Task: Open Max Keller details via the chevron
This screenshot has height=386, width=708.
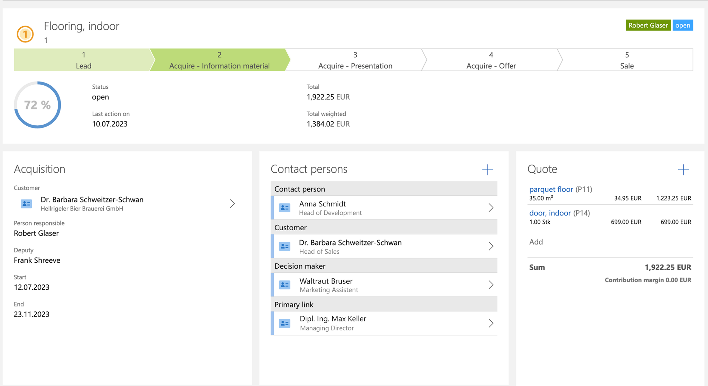Action: pyautogui.click(x=491, y=323)
